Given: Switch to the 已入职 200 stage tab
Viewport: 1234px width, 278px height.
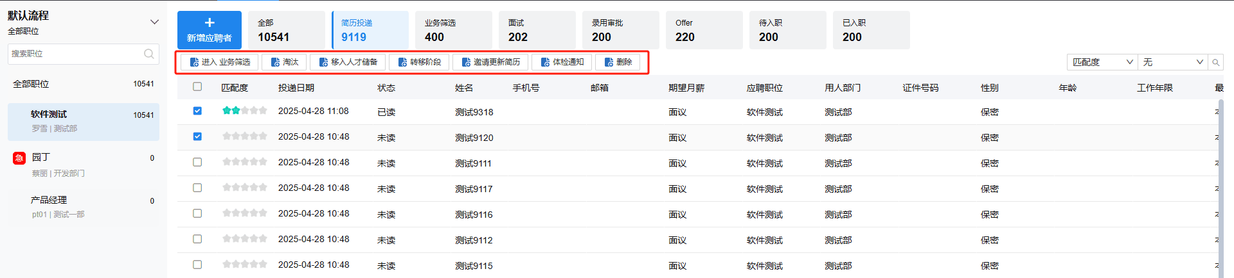Looking at the screenshot, I should coord(872,30).
